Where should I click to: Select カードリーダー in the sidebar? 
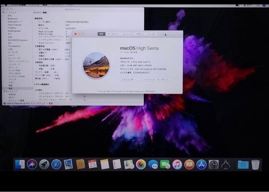pyautogui.click(x=15, y=58)
